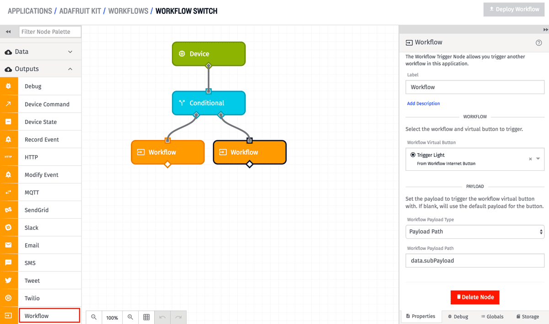Select the blue Conditional node on canvas
Screen dimensions: 549x324
point(209,103)
